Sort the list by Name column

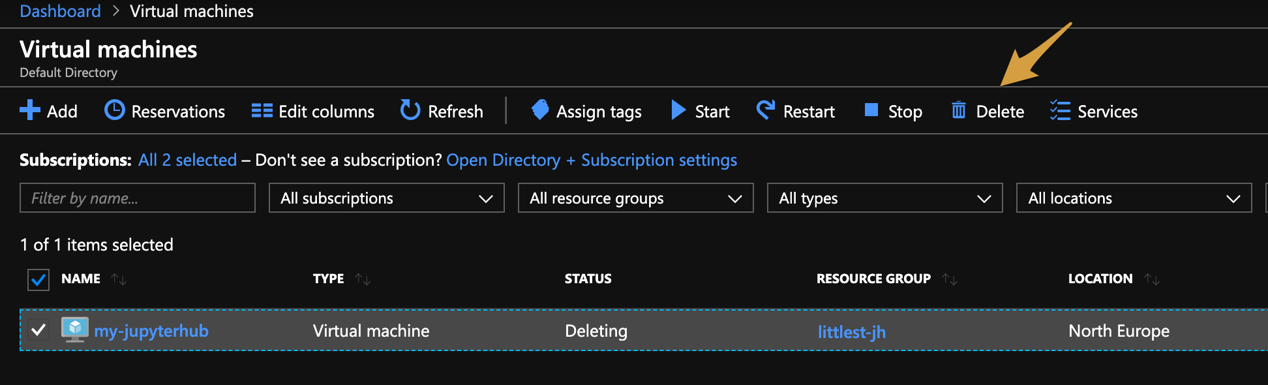click(82, 279)
